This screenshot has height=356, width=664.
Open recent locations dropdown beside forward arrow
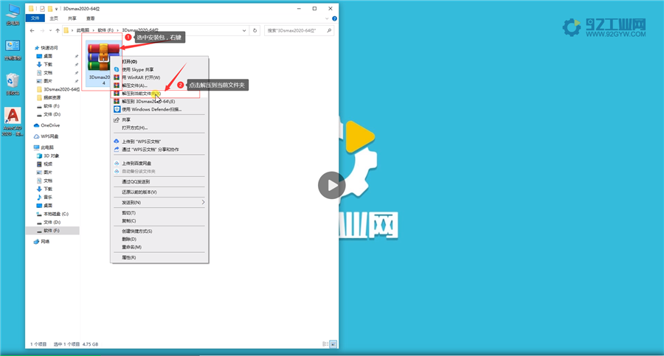tap(50, 30)
